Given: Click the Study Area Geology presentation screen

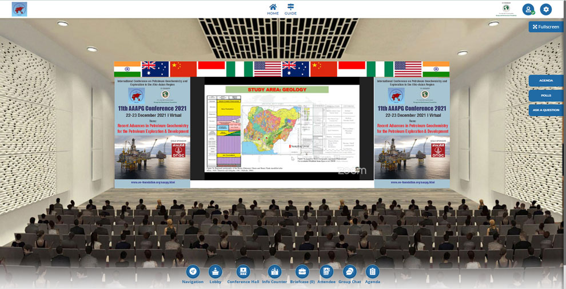Looking at the screenshot, I should pos(282,128).
